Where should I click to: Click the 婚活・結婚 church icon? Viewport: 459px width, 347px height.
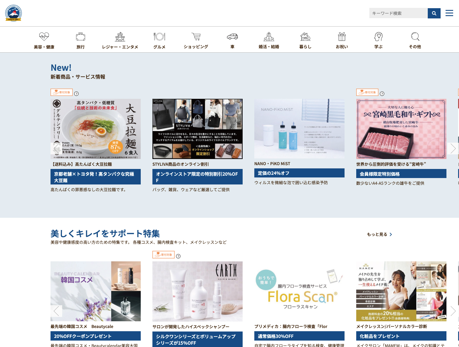(x=269, y=37)
